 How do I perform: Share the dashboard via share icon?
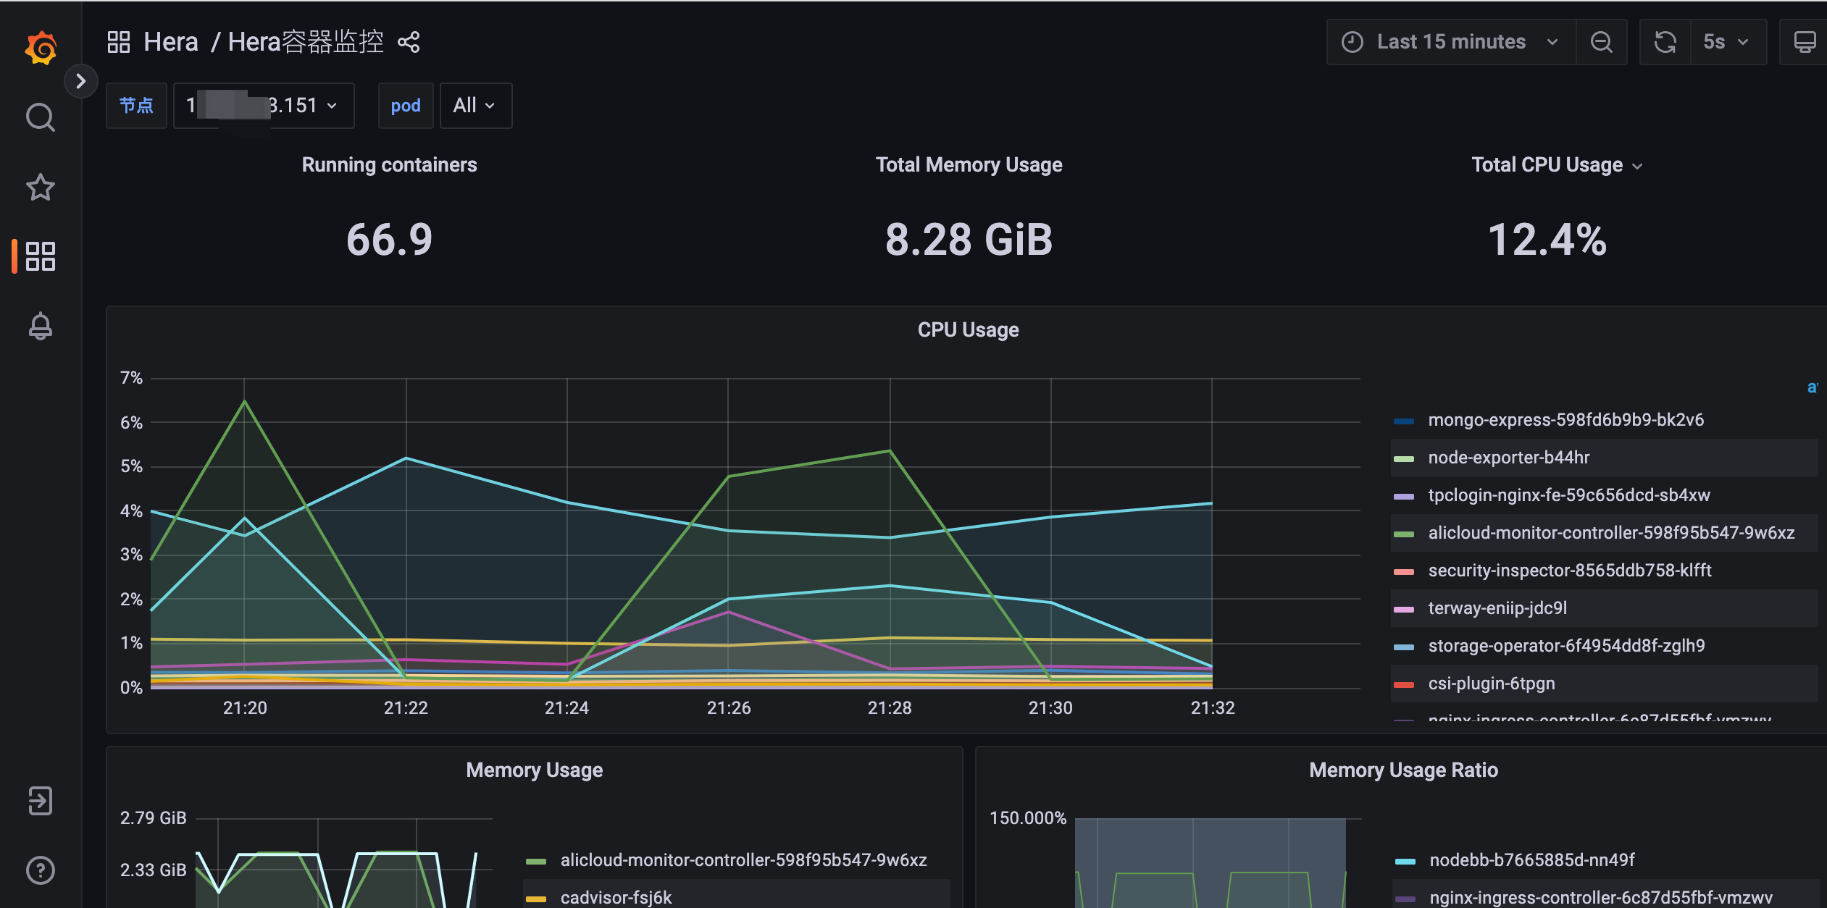(x=409, y=42)
